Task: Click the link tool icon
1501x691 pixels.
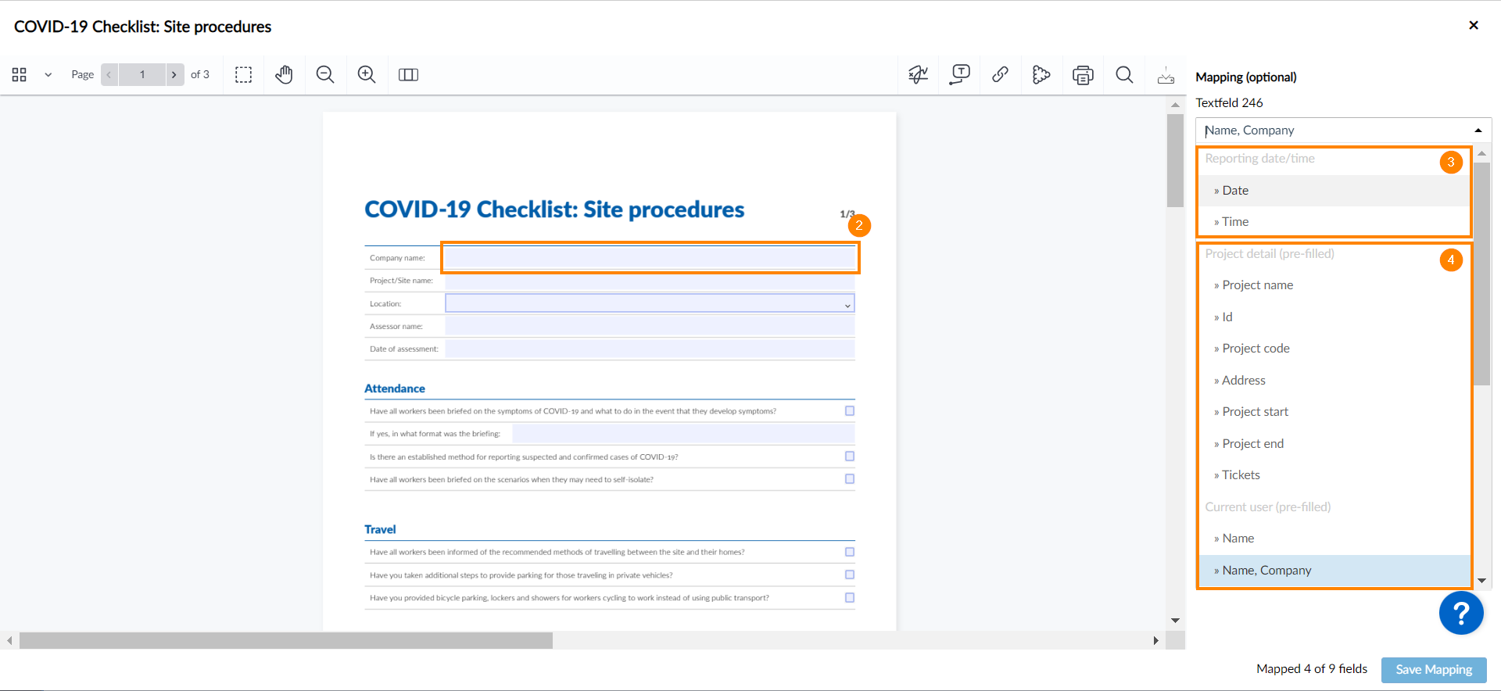Action: click(1000, 75)
